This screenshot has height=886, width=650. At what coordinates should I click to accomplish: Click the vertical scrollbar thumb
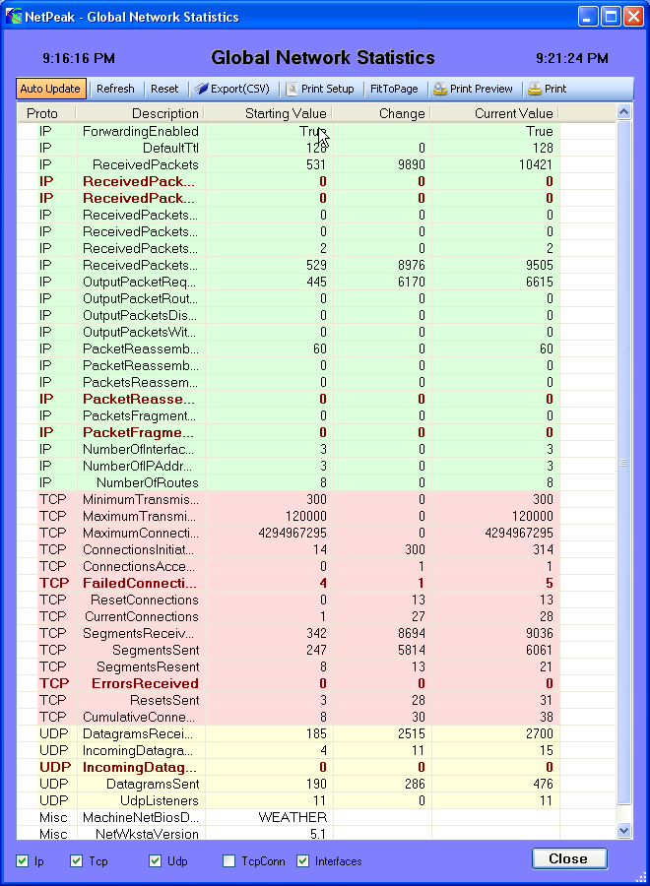click(x=623, y=463)
